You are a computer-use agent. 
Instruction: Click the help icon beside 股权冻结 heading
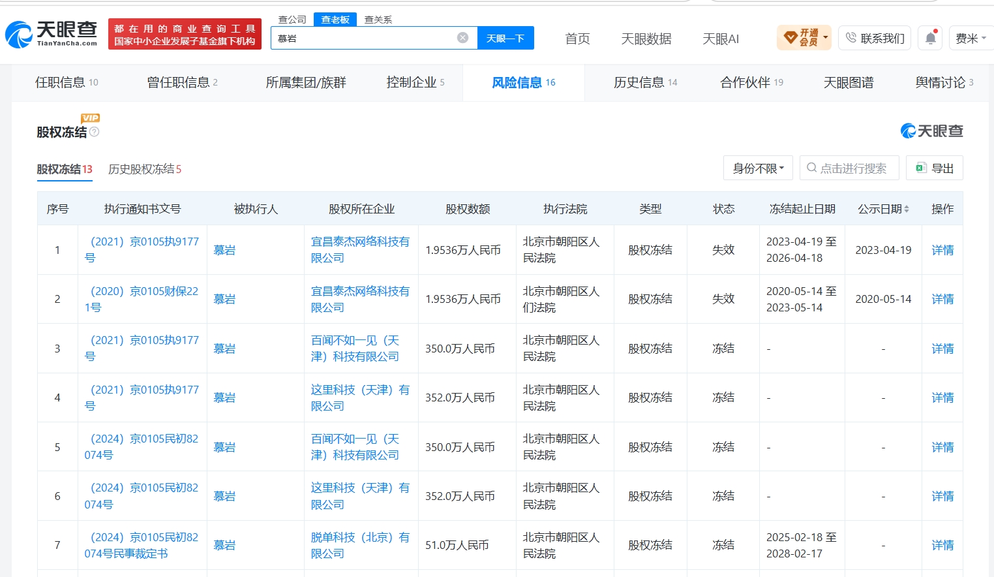point(95,132)
